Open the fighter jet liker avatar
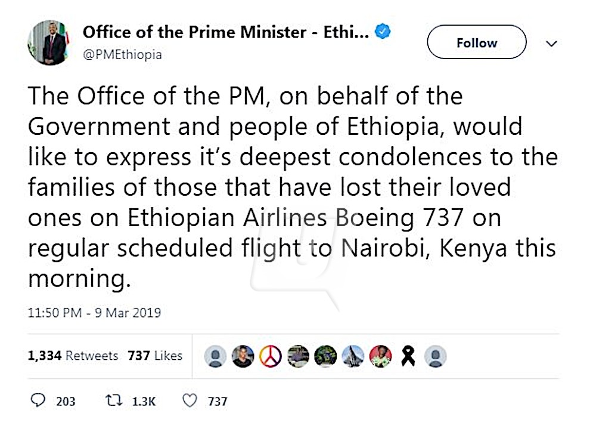The image size is (596, 438). (353, 356)
